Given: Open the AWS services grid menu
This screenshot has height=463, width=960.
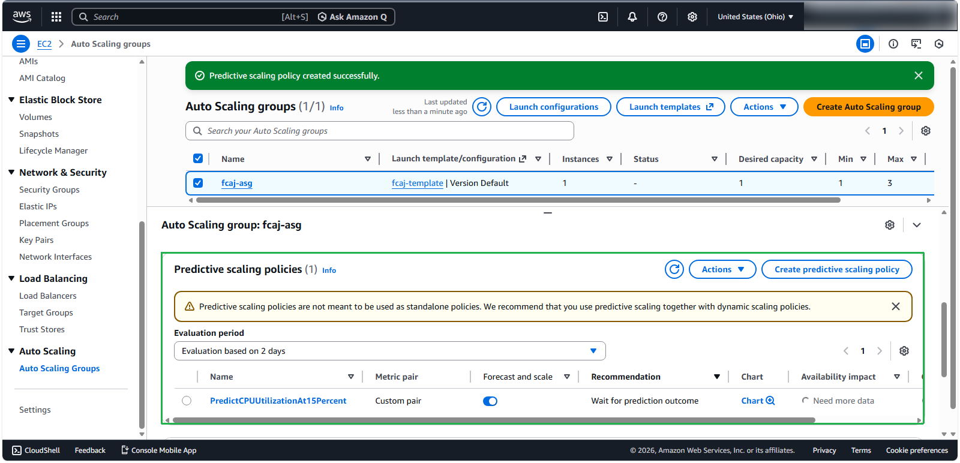Looking at the screenshot, I should click(56, 17).
